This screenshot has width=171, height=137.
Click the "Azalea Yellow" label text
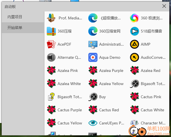[x=111, y=84]
